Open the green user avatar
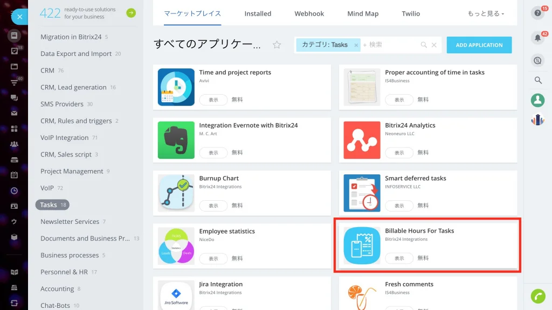This screenshot has height=310, width=552. click(537, 100)
